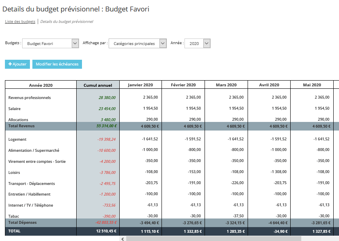This screenshot has height=241, width=339.
Task: Open the Liste des budgets link
Action: 20,21
